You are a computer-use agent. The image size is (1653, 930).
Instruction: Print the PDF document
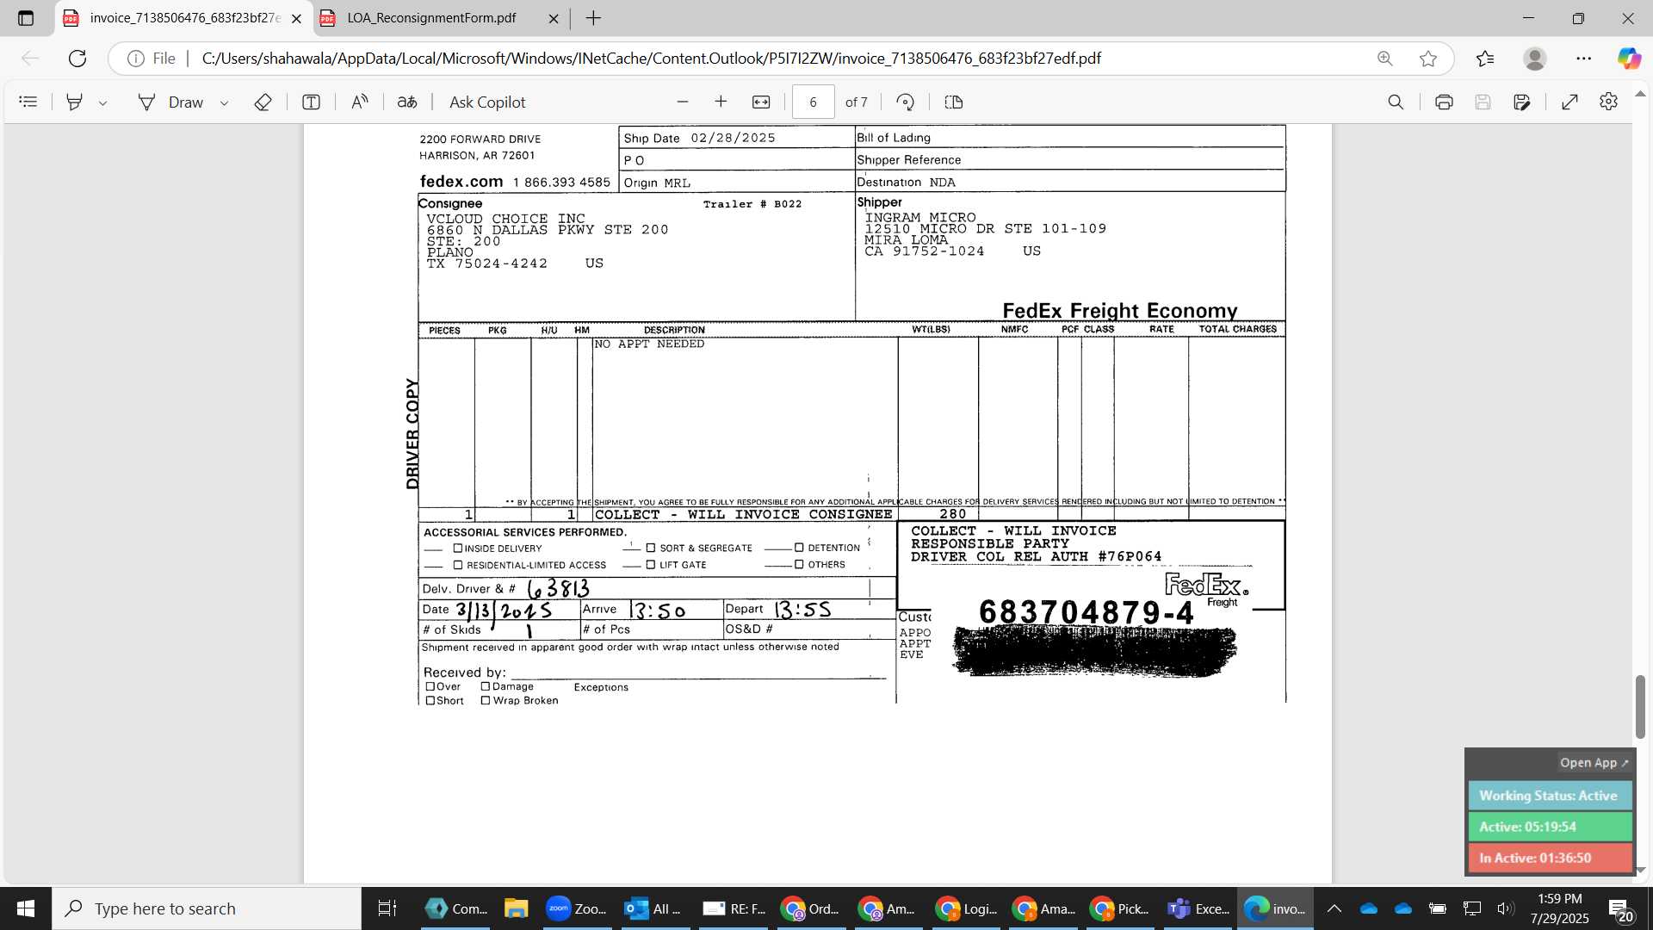click(x=1444, y=102)
